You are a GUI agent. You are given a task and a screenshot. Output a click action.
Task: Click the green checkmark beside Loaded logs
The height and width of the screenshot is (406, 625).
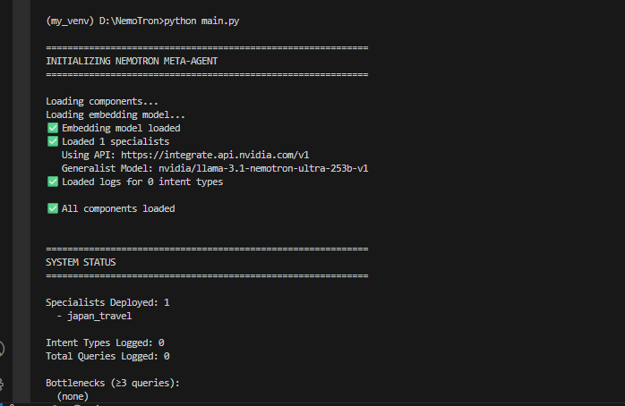click(53, 182)
